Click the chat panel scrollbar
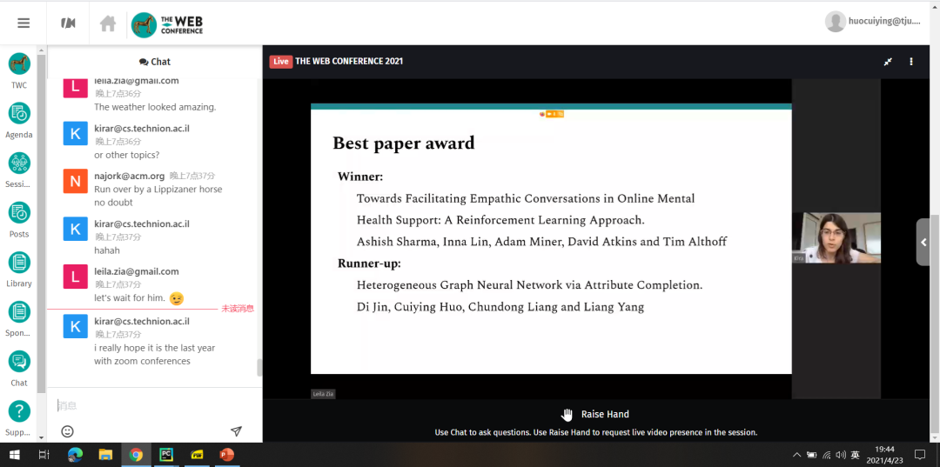 tap(259, 368)
